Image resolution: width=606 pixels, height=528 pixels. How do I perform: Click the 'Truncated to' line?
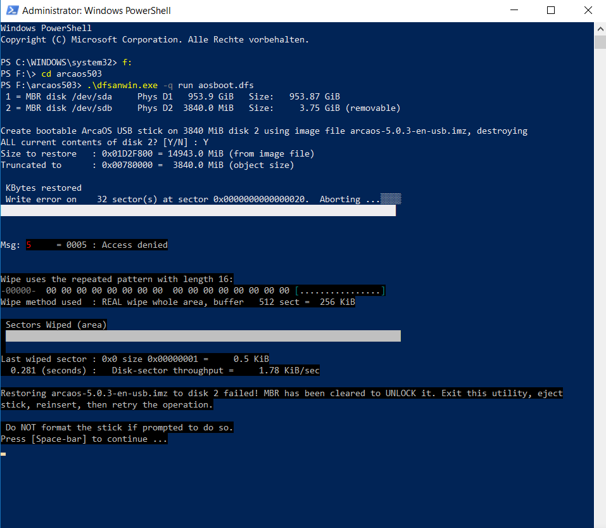click(x=148, y=165)
